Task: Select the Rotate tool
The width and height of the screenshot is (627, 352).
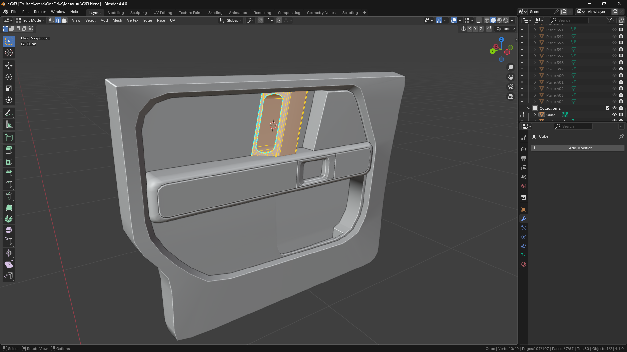Action: (x=9, y=77)
